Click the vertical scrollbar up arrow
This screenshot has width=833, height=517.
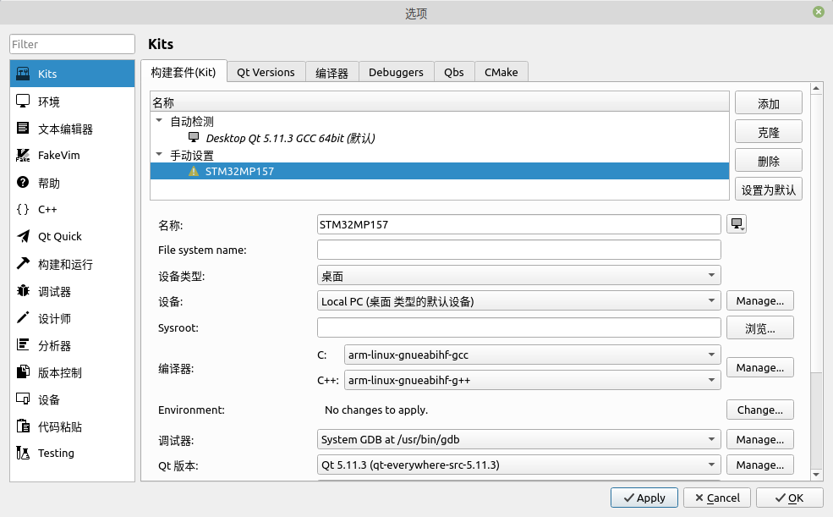[817, 88]
